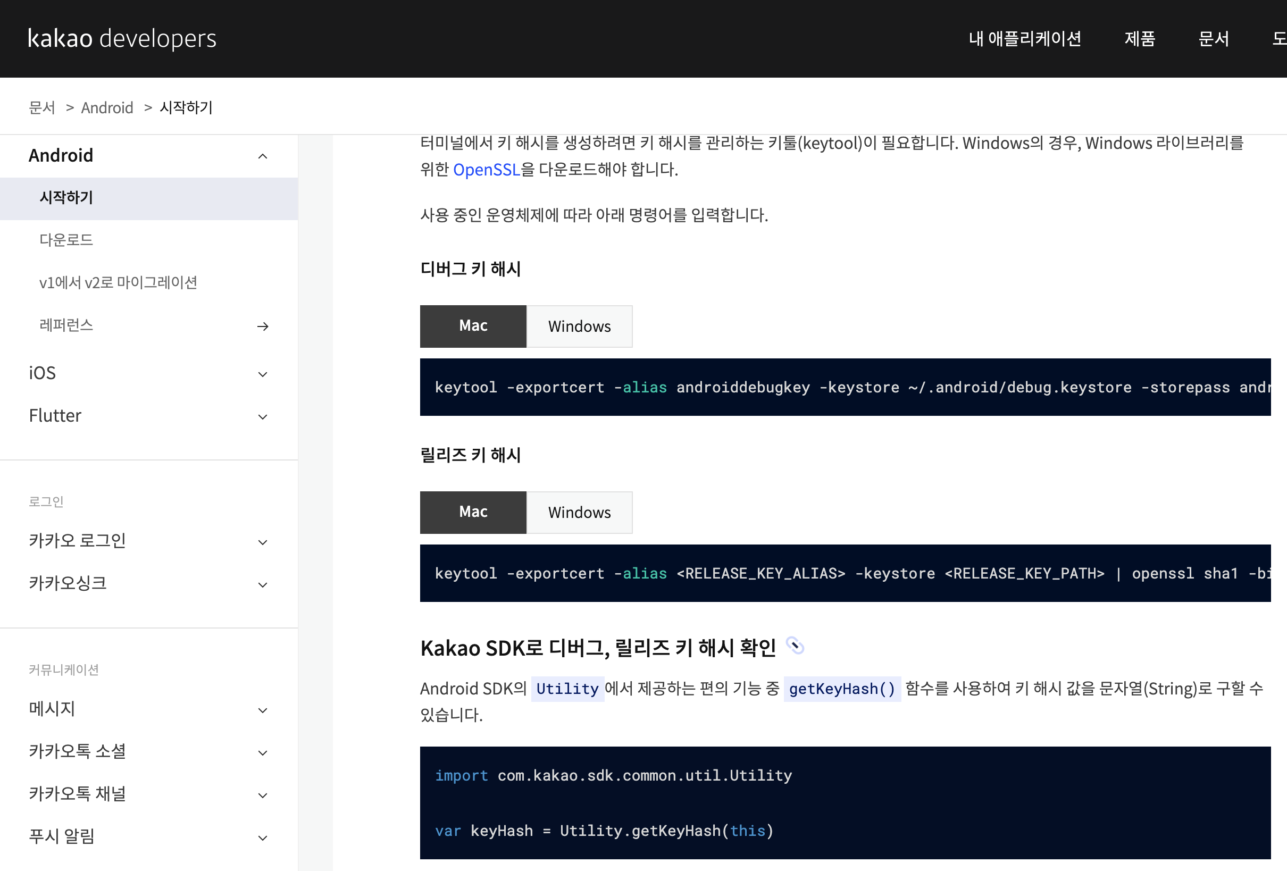Expand the Flutter sidebar section
This screenshot has height=871, width=1287.
click(263, 417)
